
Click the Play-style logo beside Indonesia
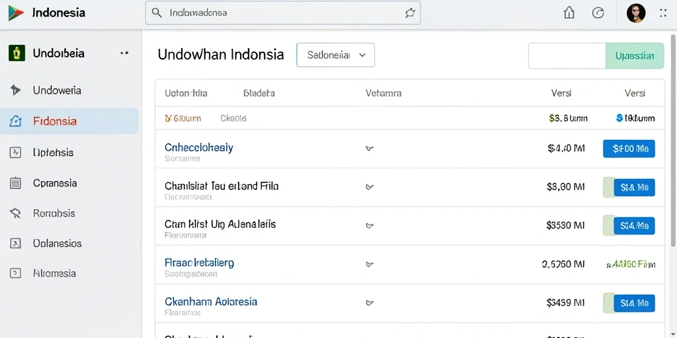tap(16, 13)
